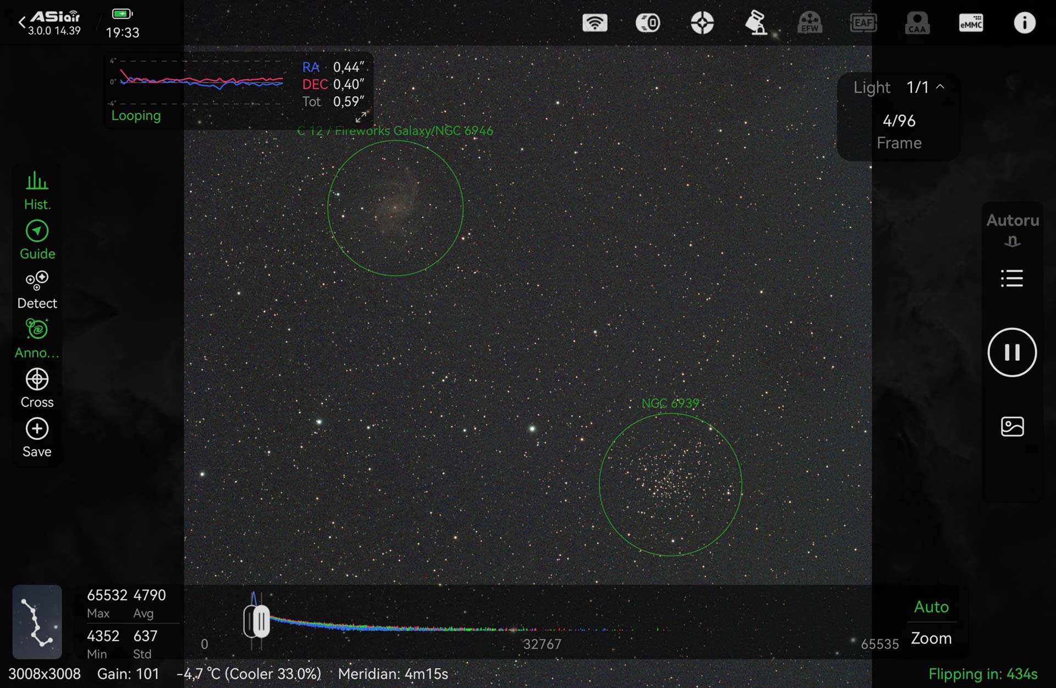This screenshot has height=688, width=1056.
Task: Click the Gain: 101 status entry
Action: [x=128, y=674]
